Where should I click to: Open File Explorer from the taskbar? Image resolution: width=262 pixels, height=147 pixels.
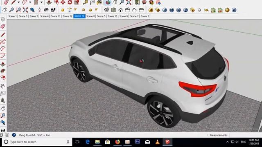pos(97,142)
